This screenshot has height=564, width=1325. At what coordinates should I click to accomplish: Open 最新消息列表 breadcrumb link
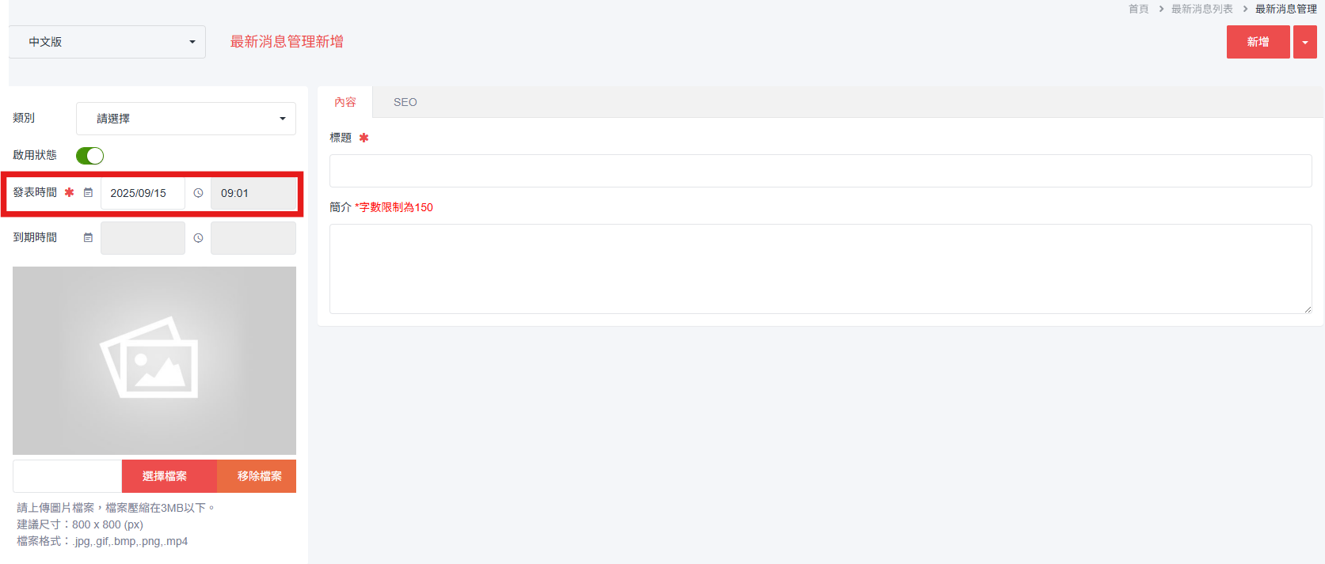click(1202, 9)
